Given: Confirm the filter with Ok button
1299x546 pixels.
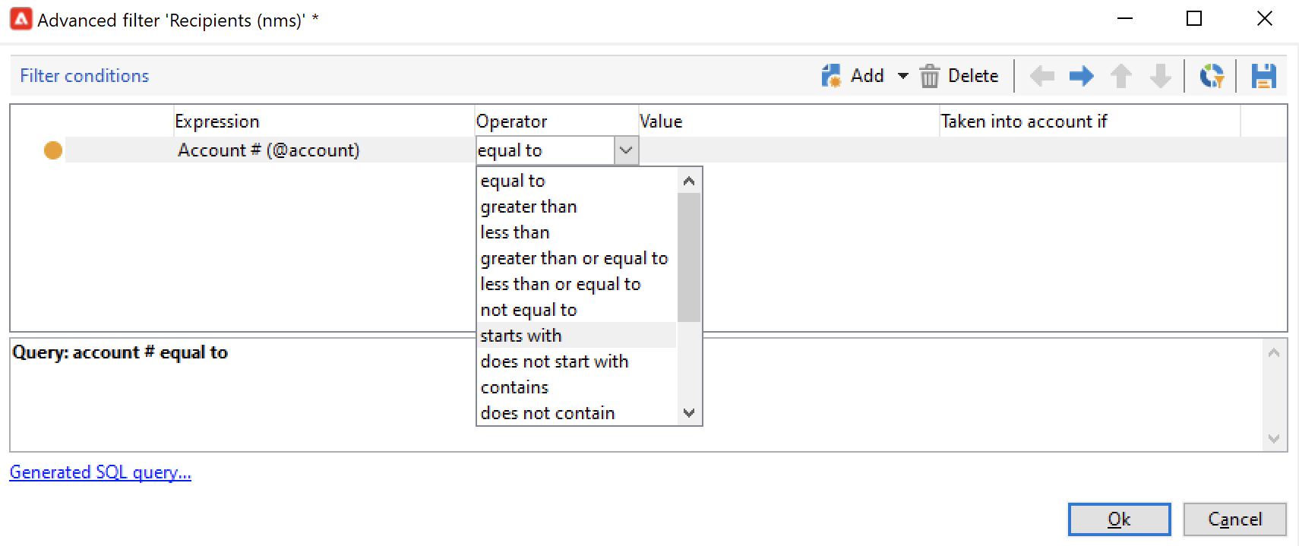Looking at the screenshot, I should tap(1119, 519).
